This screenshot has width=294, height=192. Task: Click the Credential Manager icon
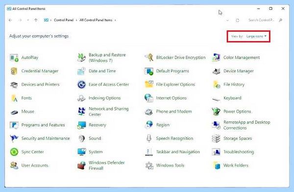14,71
